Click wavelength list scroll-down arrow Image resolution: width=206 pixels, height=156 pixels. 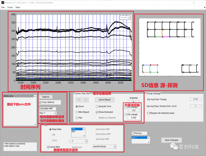click(84, 136)
